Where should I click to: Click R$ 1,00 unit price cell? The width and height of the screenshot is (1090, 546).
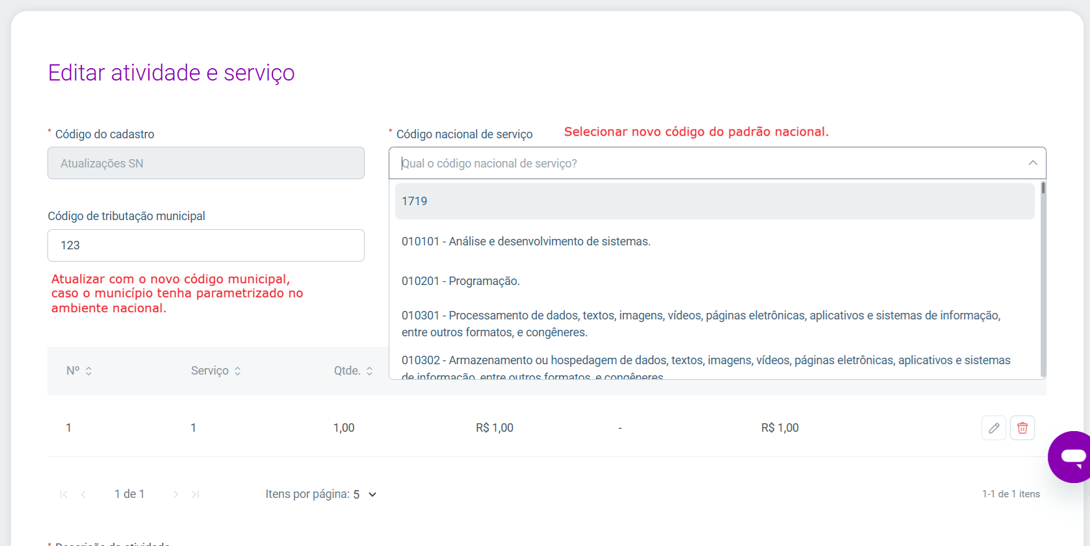[495, 428]
